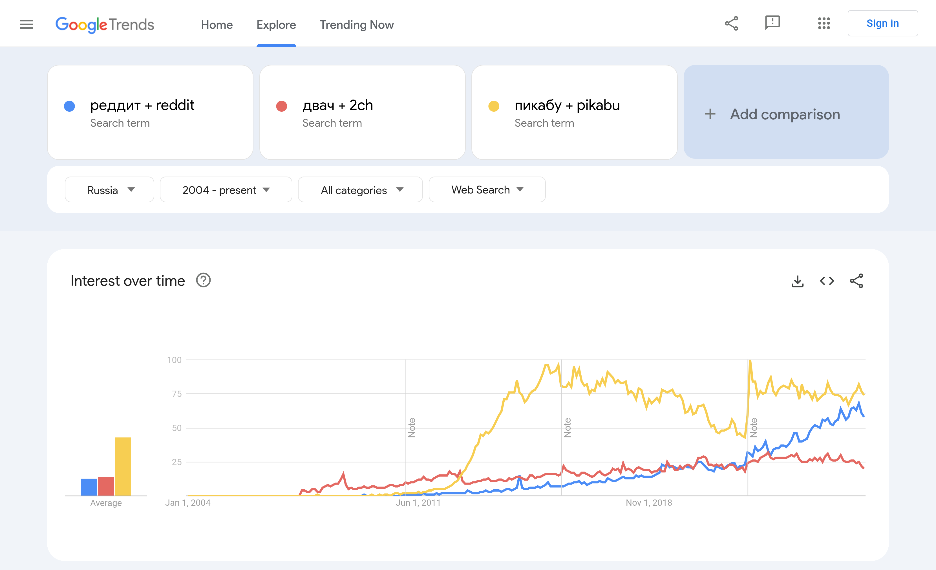Click the blue dot for реддит + reddit
Viewport: 936px width, 570px height.
[70, 106]
